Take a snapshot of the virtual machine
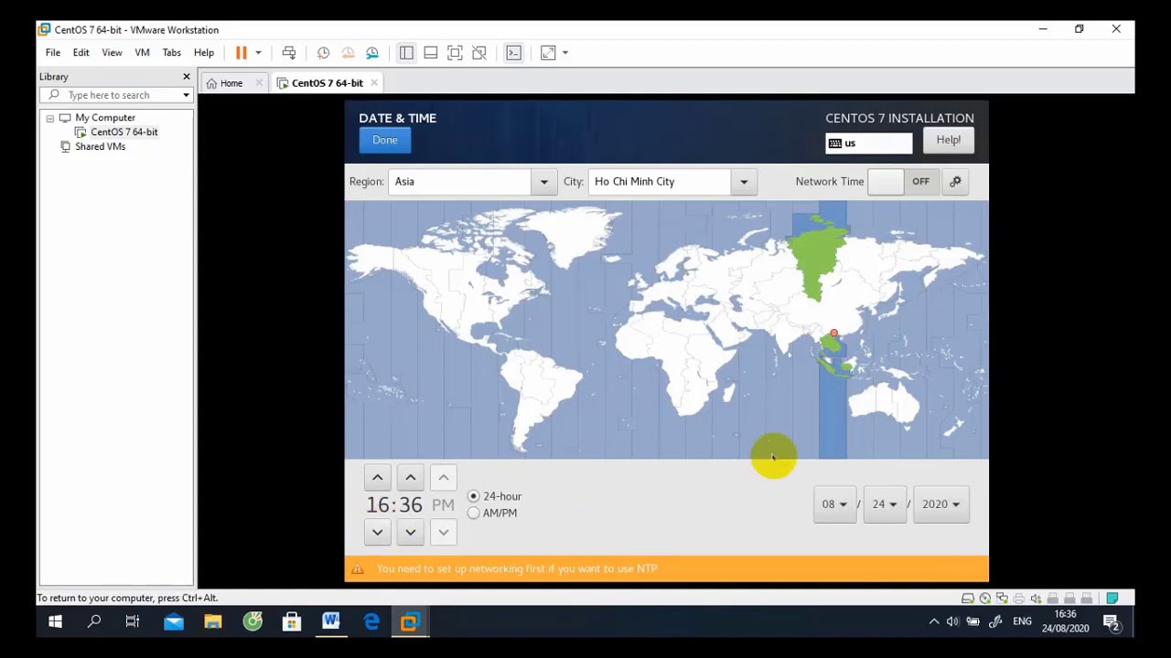The width and height of the screenshot is (1171, 658). point(323,53)
